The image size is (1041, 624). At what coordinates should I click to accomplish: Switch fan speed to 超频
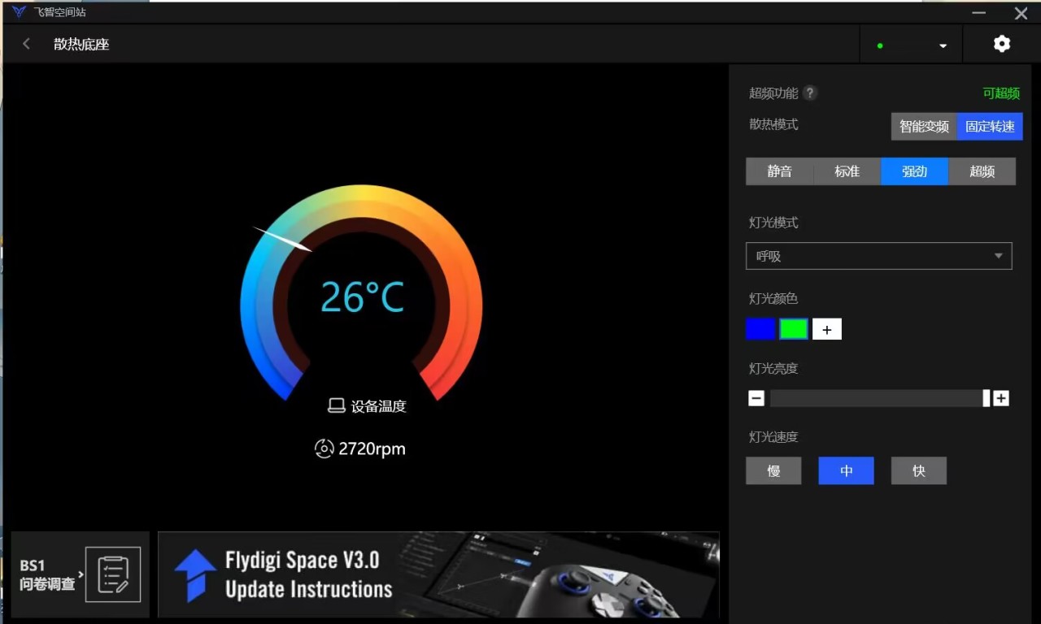click(x=982, y=171)
